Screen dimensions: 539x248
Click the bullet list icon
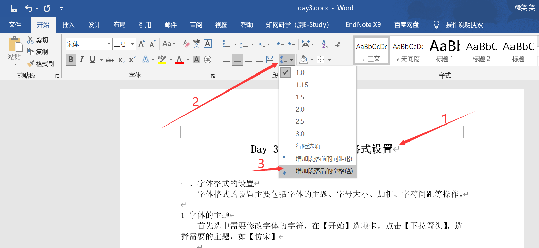tap(227, 44)
